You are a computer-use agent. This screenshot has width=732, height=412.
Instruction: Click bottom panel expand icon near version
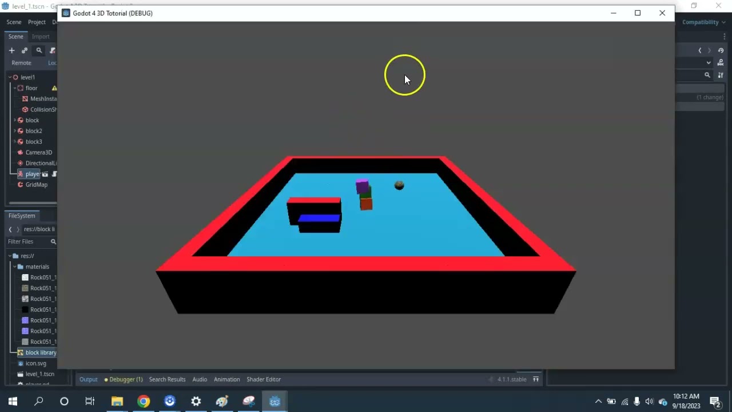coord(536,379)
